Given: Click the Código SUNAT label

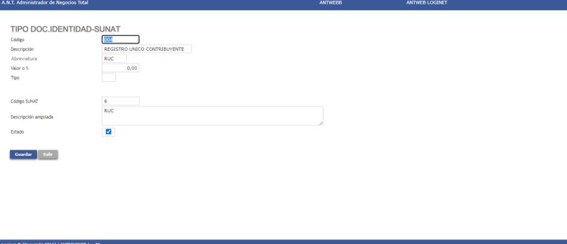Looking at the screenshot, I should coord(25,101).
